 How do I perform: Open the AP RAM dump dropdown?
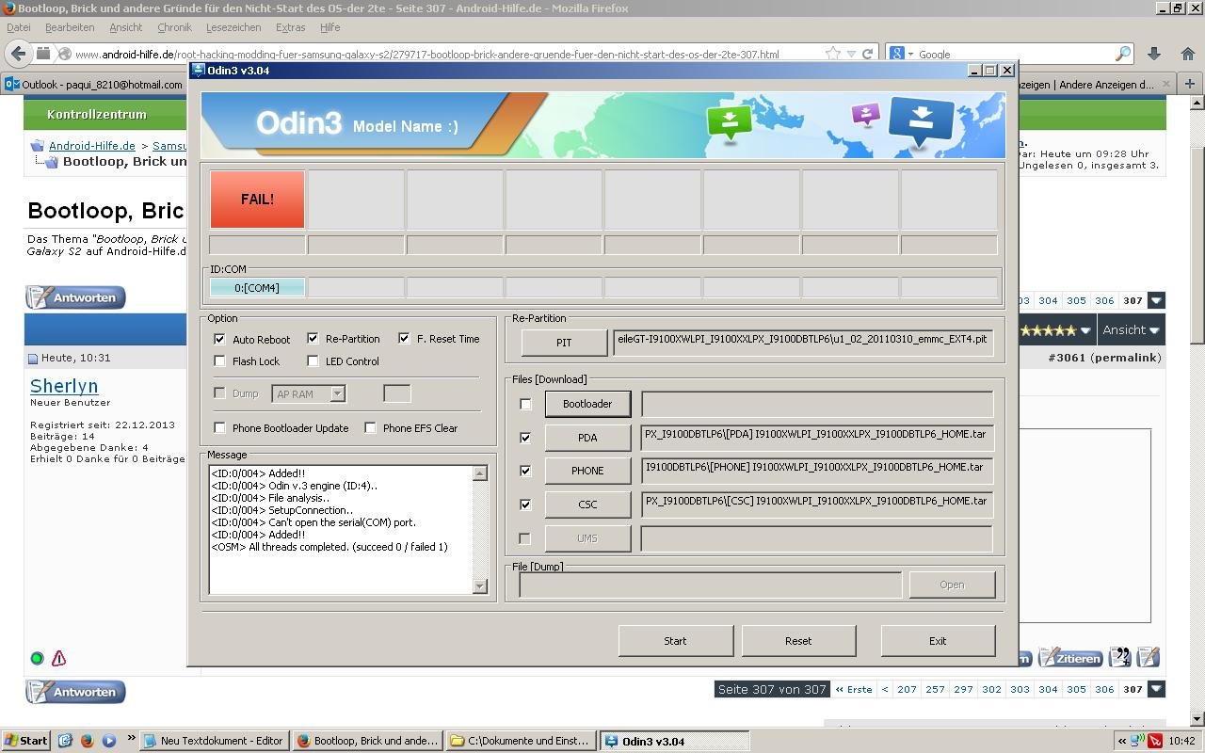pos(337,394)
